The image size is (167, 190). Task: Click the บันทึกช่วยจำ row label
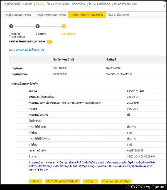pyautogui.click(x=35, y=121)
